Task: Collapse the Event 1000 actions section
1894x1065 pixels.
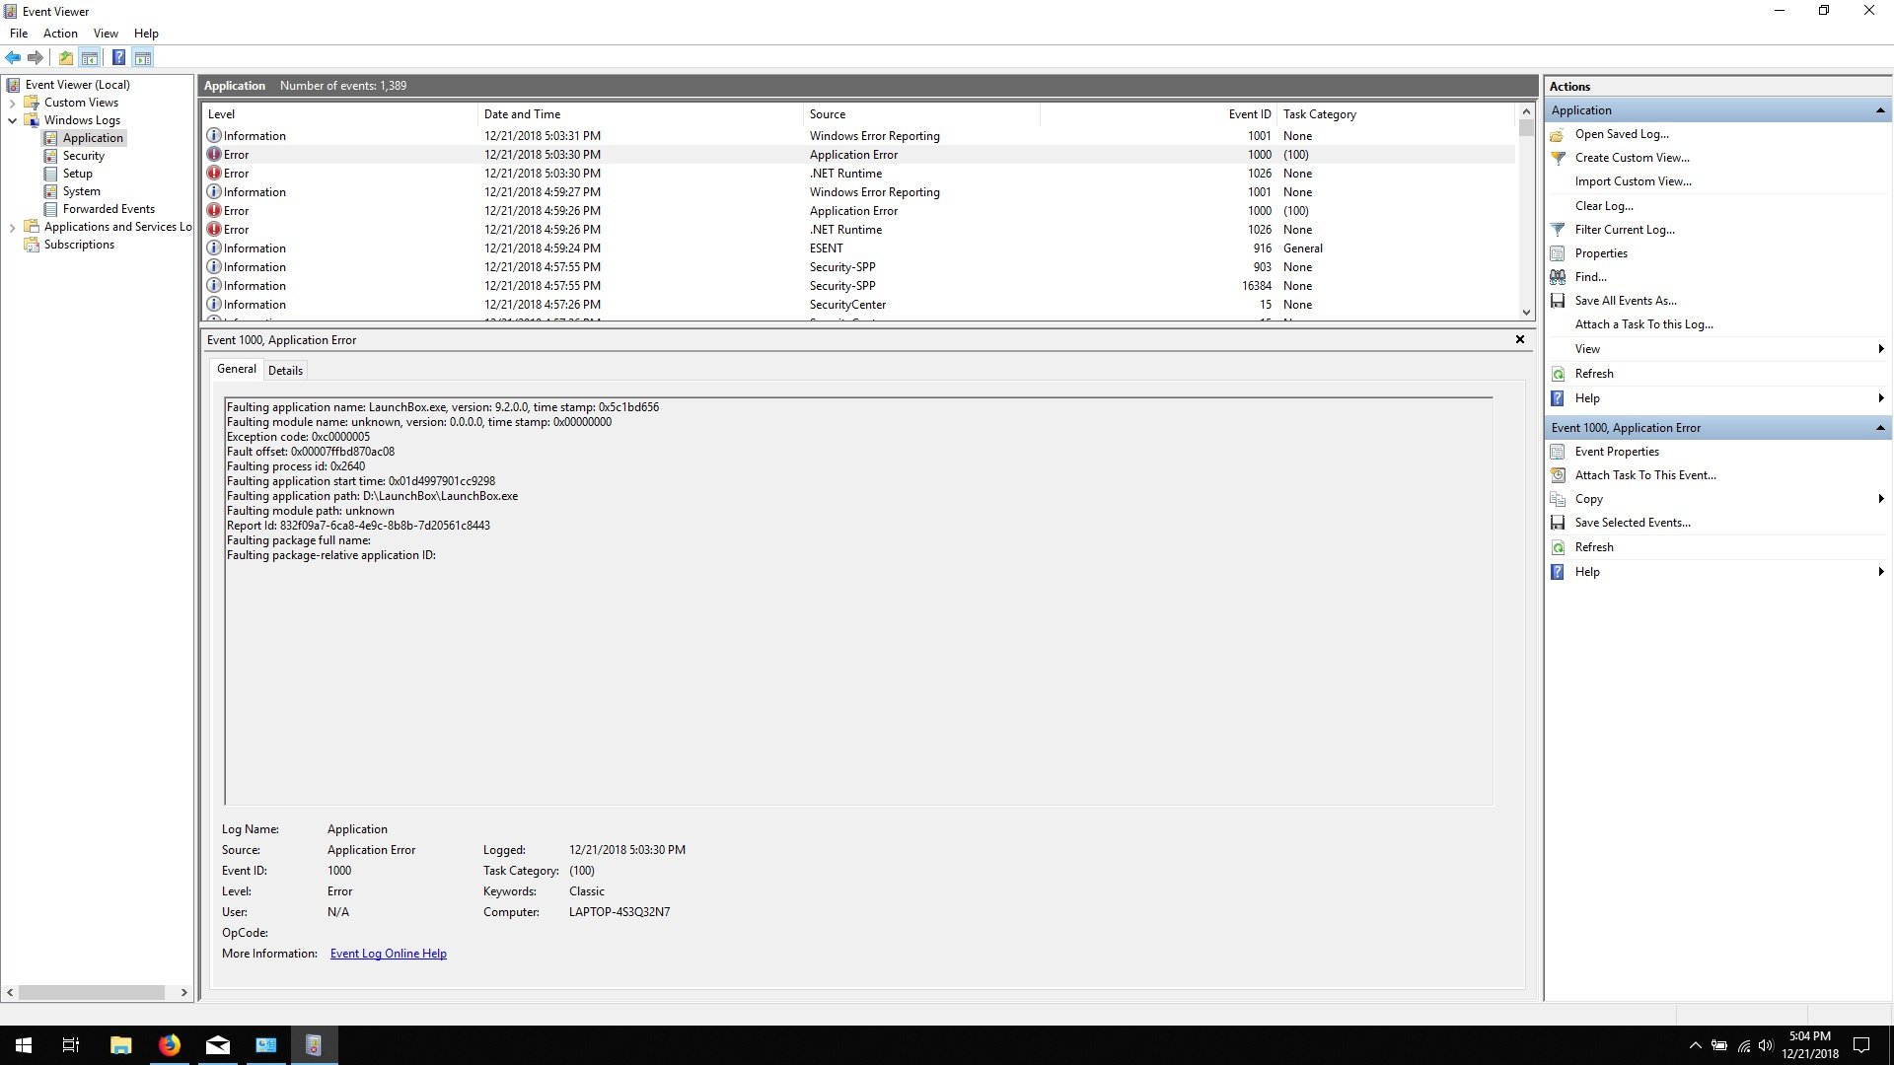Action: [x=1880, y=428]
